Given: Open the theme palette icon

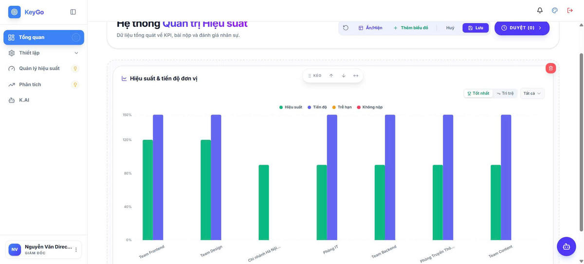Looking at the screenshot, I should 555,10.
